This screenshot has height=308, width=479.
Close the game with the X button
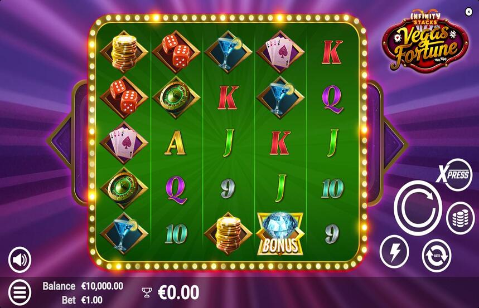tap(468, 12)
